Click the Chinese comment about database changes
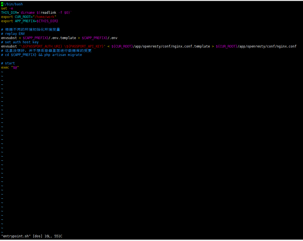 pyautogui.click(x=46, y=50)
